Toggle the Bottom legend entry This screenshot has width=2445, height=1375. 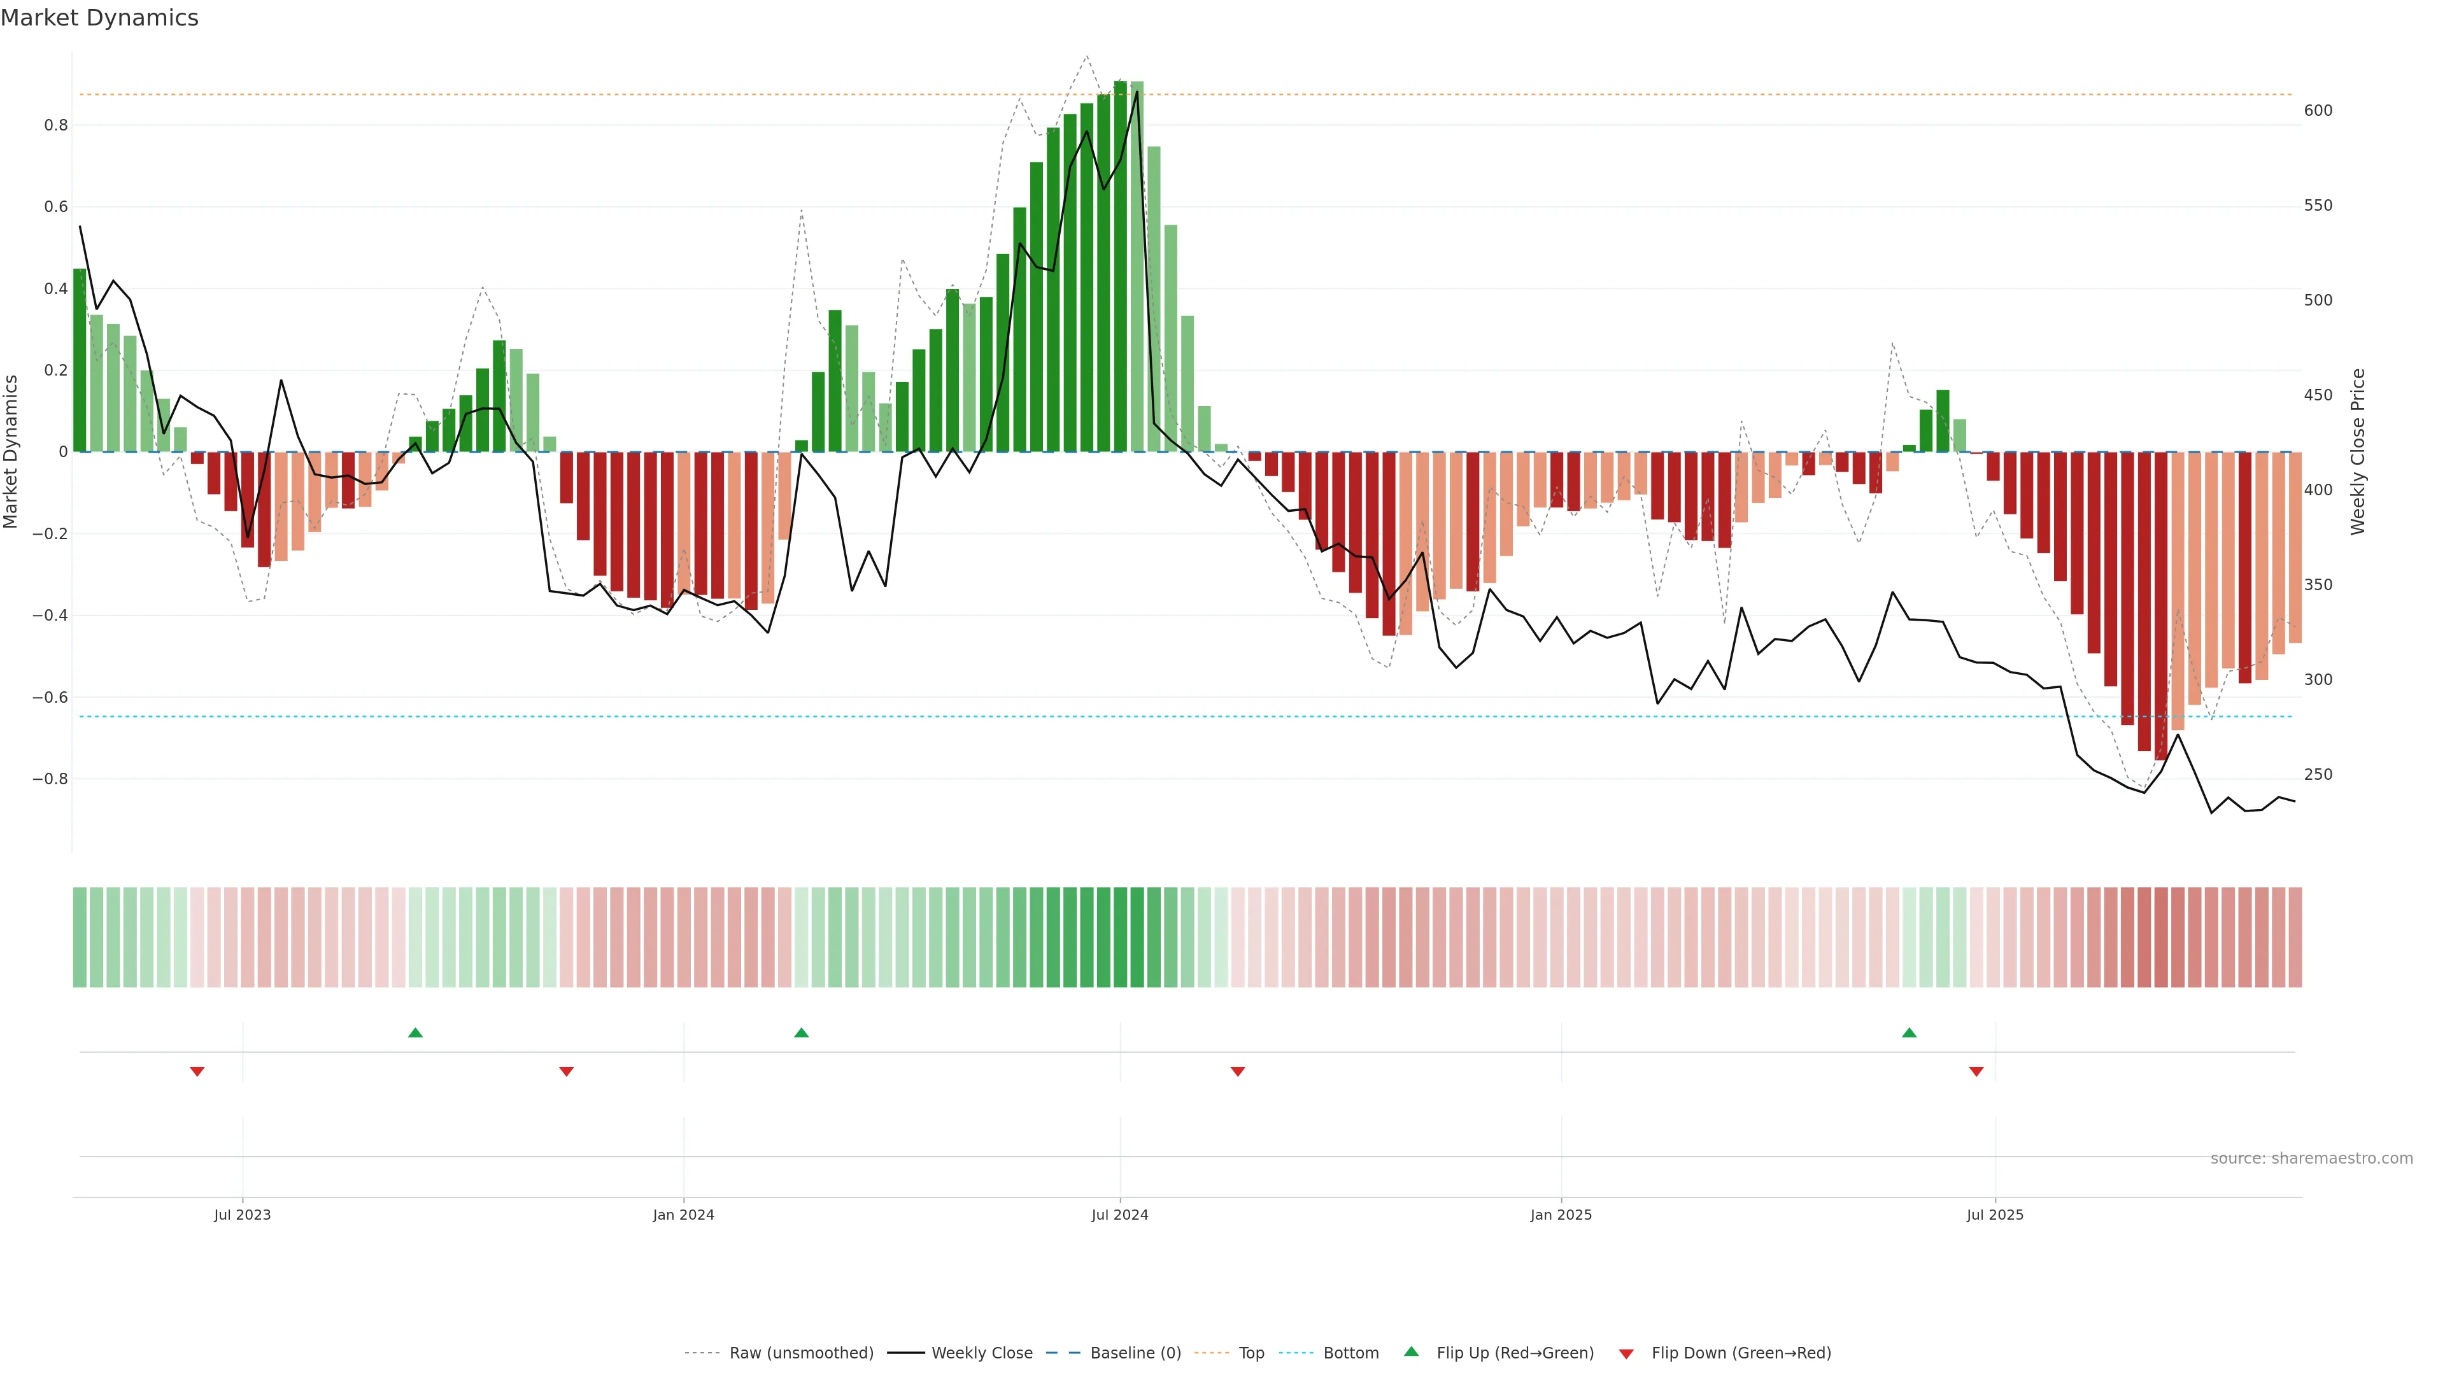[x=1350, y=1353]
